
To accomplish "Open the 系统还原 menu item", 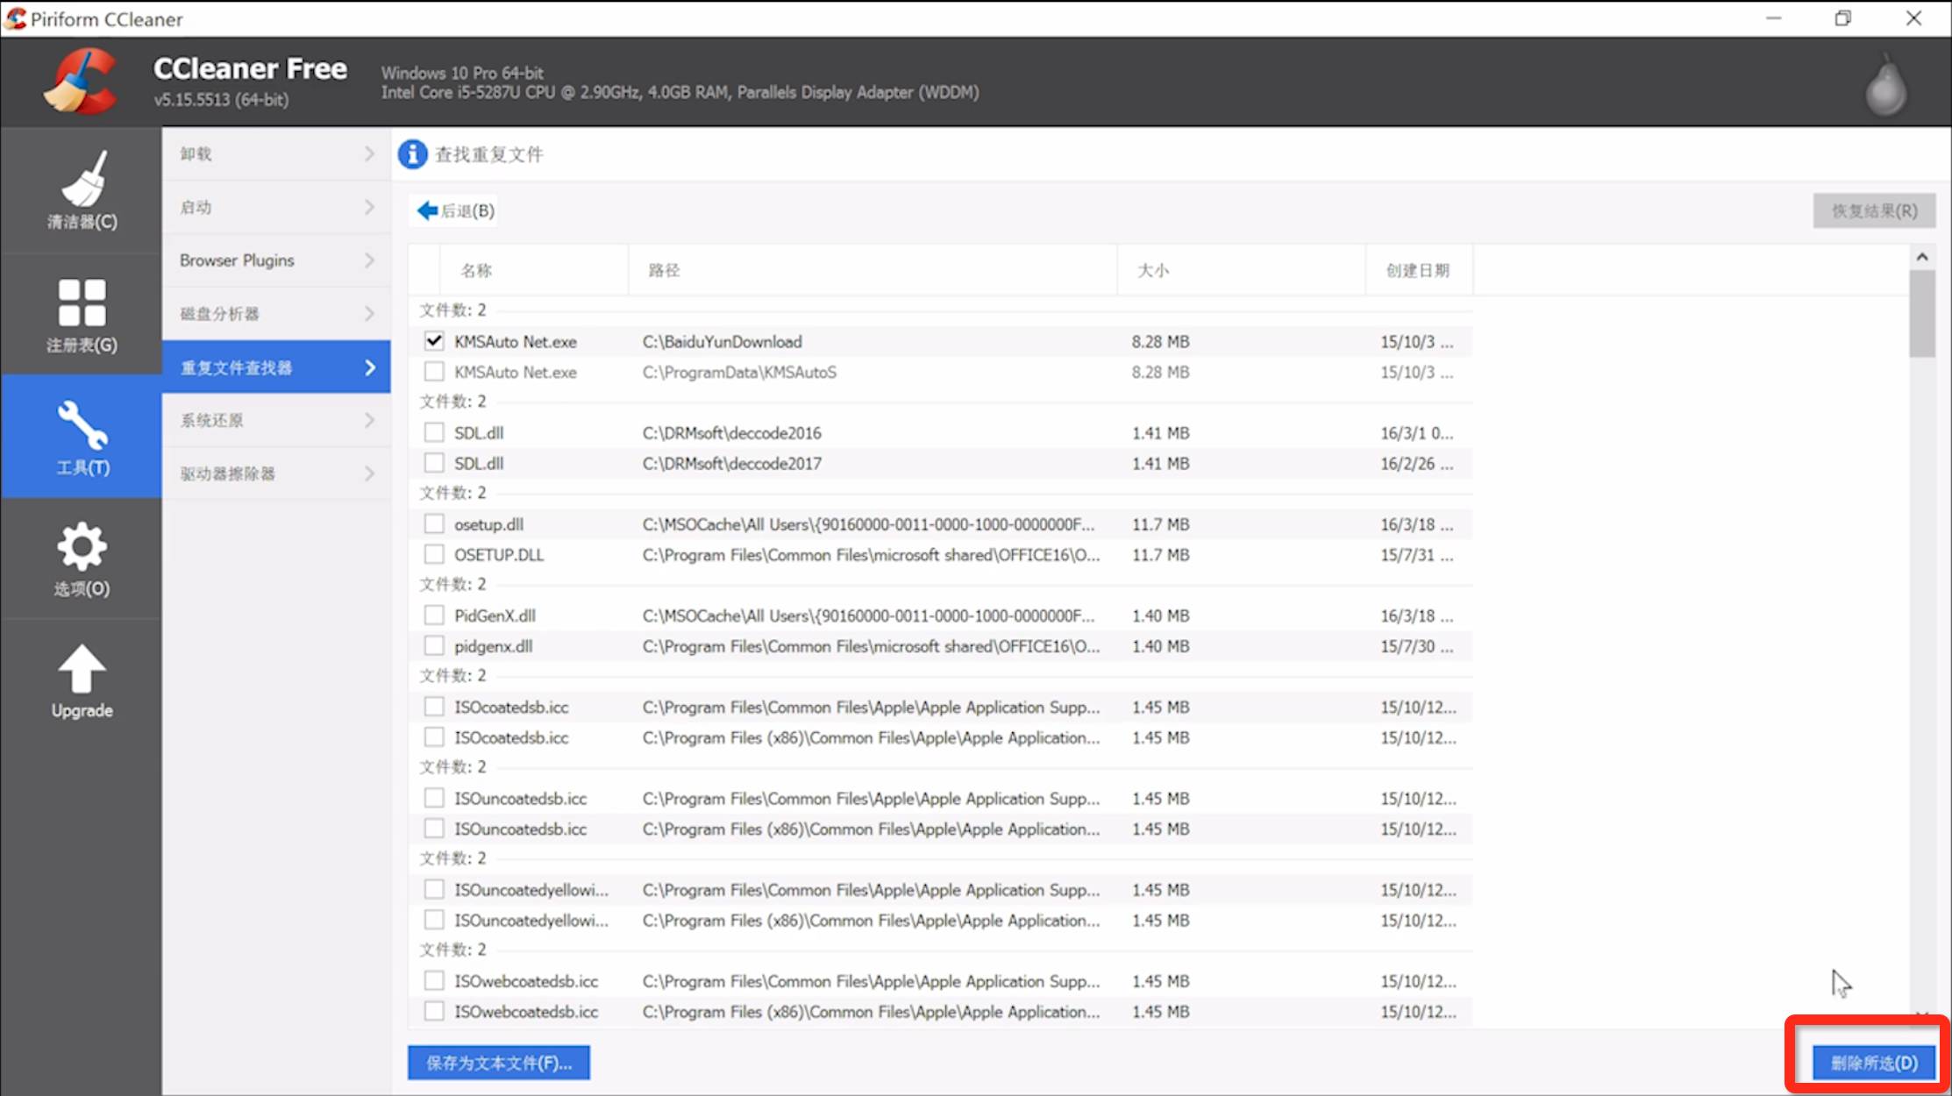I will 276,420.
